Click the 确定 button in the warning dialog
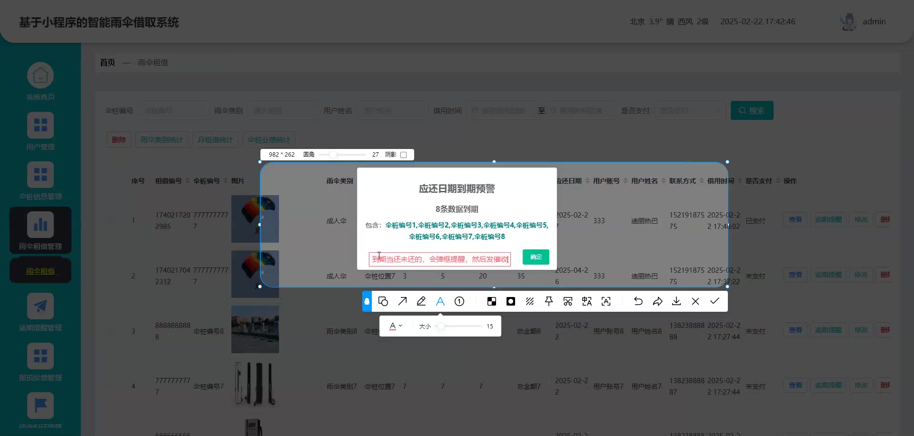Screen dimensions: 914x436 536,257
